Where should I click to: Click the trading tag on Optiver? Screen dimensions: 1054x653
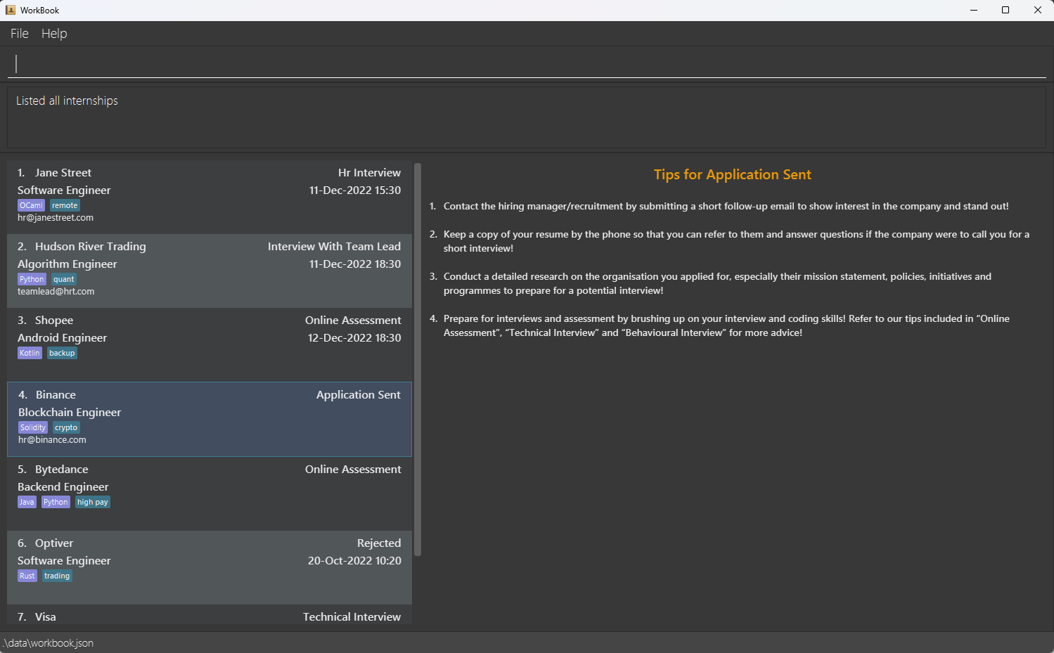57,576
